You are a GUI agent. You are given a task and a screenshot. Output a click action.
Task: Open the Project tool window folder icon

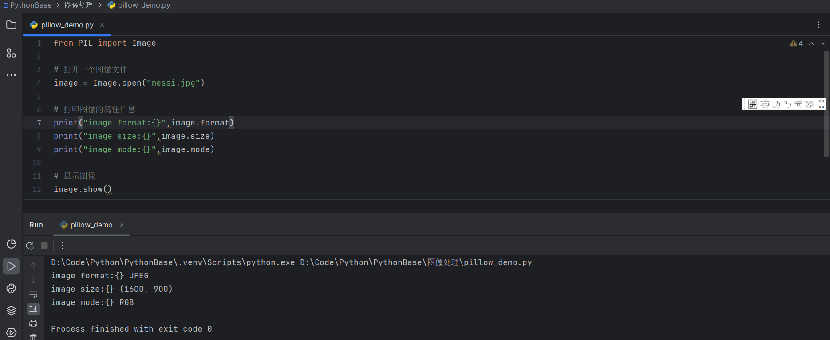click(x=11, y=25)
